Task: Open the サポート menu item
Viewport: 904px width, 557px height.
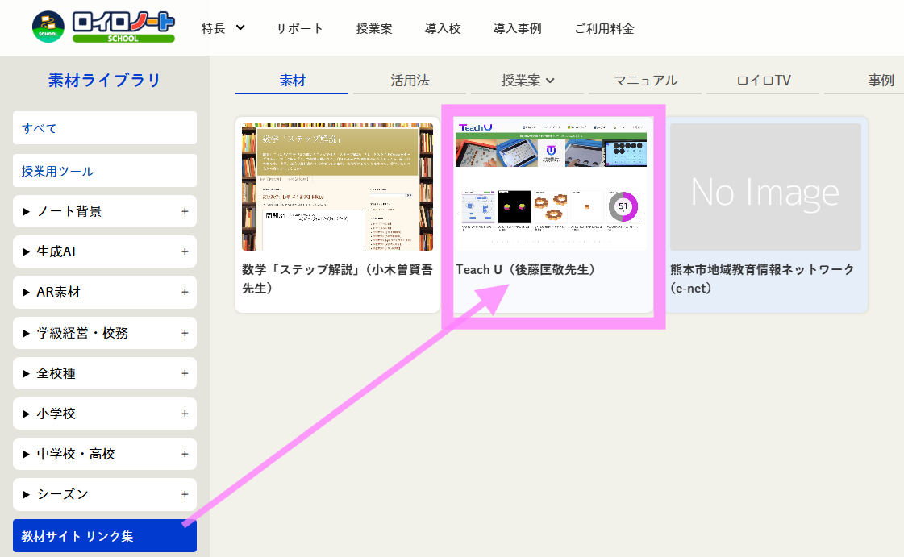Action: tap(299, 28)
